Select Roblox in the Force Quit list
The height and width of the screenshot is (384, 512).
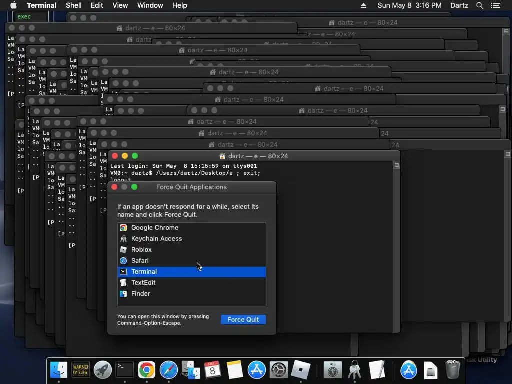pos(192,250)
